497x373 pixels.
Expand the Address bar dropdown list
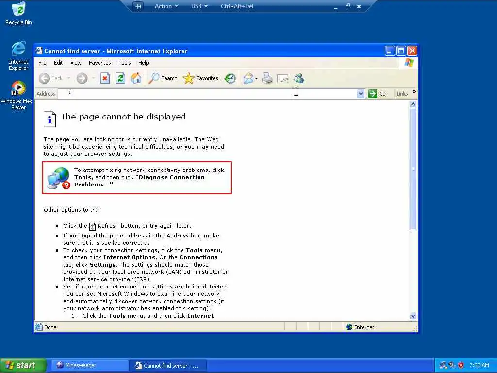click(x=361, y=94)
